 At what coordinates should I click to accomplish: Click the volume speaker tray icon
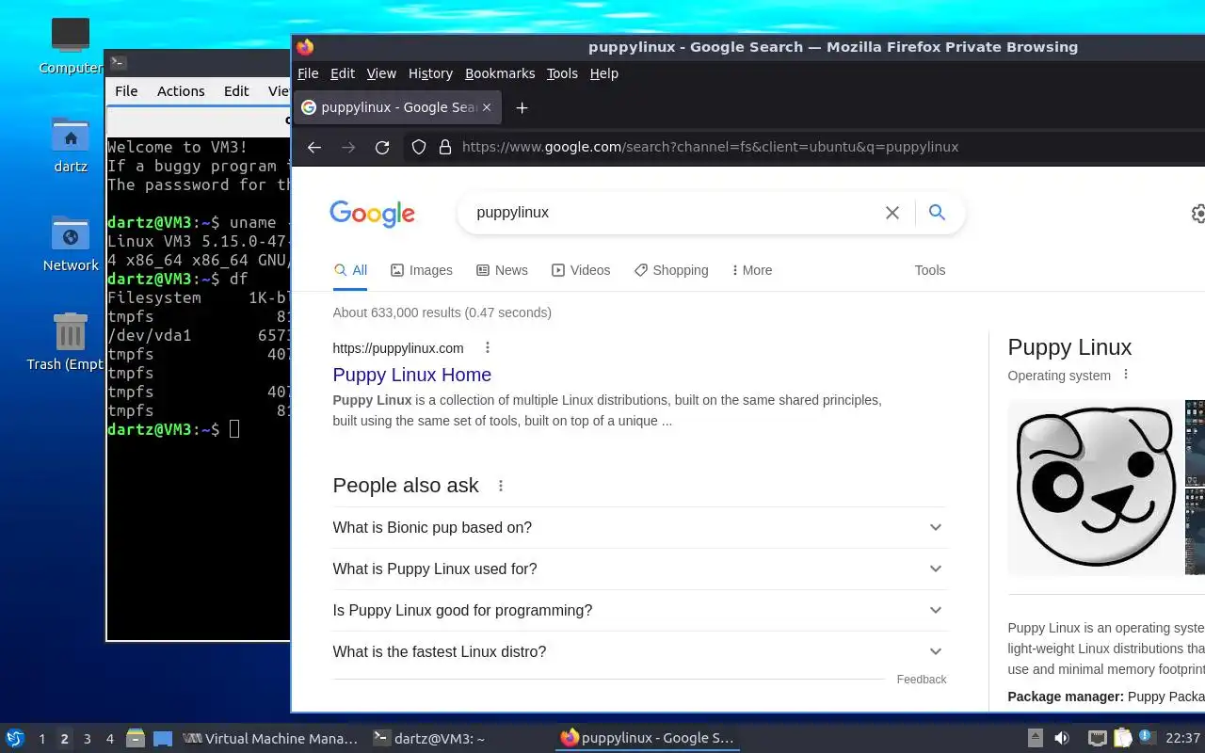(1061, 738)
